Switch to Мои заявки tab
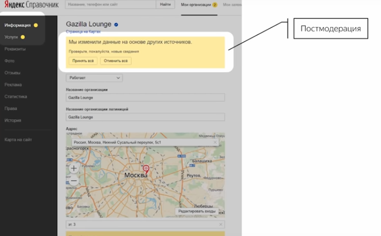This screenshot has height=236, width=381. (232, 5)
